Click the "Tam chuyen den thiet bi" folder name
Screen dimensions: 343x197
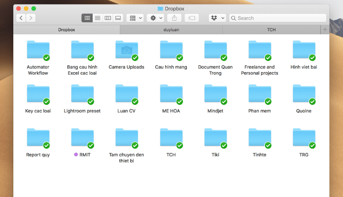pyautogui.click(x=126, y=158)
